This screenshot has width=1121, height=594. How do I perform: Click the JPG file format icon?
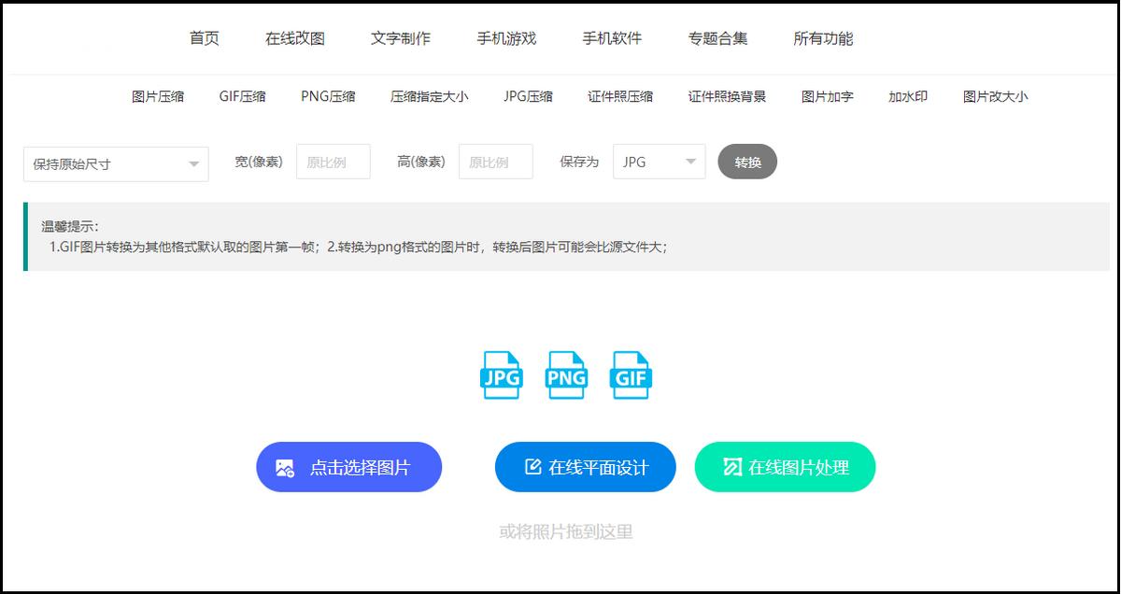[x=501, y=375]
